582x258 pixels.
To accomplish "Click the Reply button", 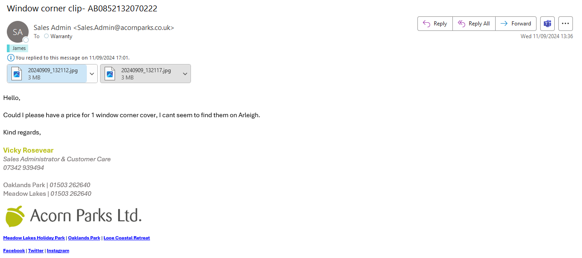I will tap(435, 24).
